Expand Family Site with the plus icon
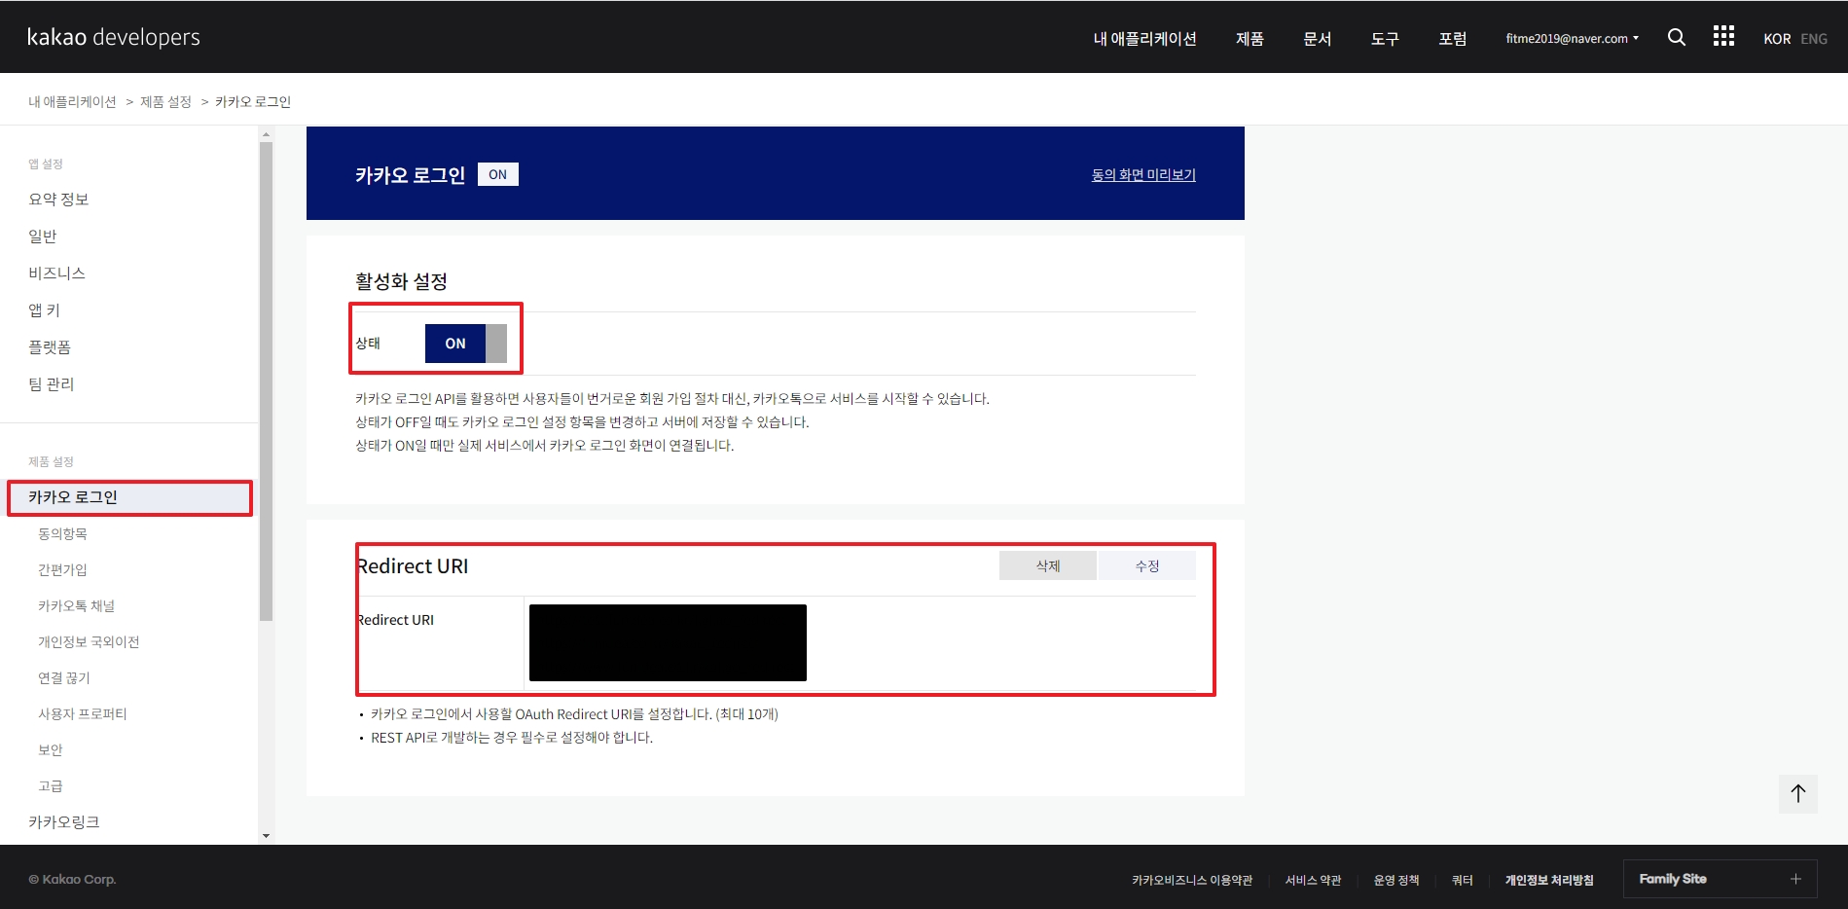The image size is (1848, 909). pyautogui.click(x=1795, y=879)
